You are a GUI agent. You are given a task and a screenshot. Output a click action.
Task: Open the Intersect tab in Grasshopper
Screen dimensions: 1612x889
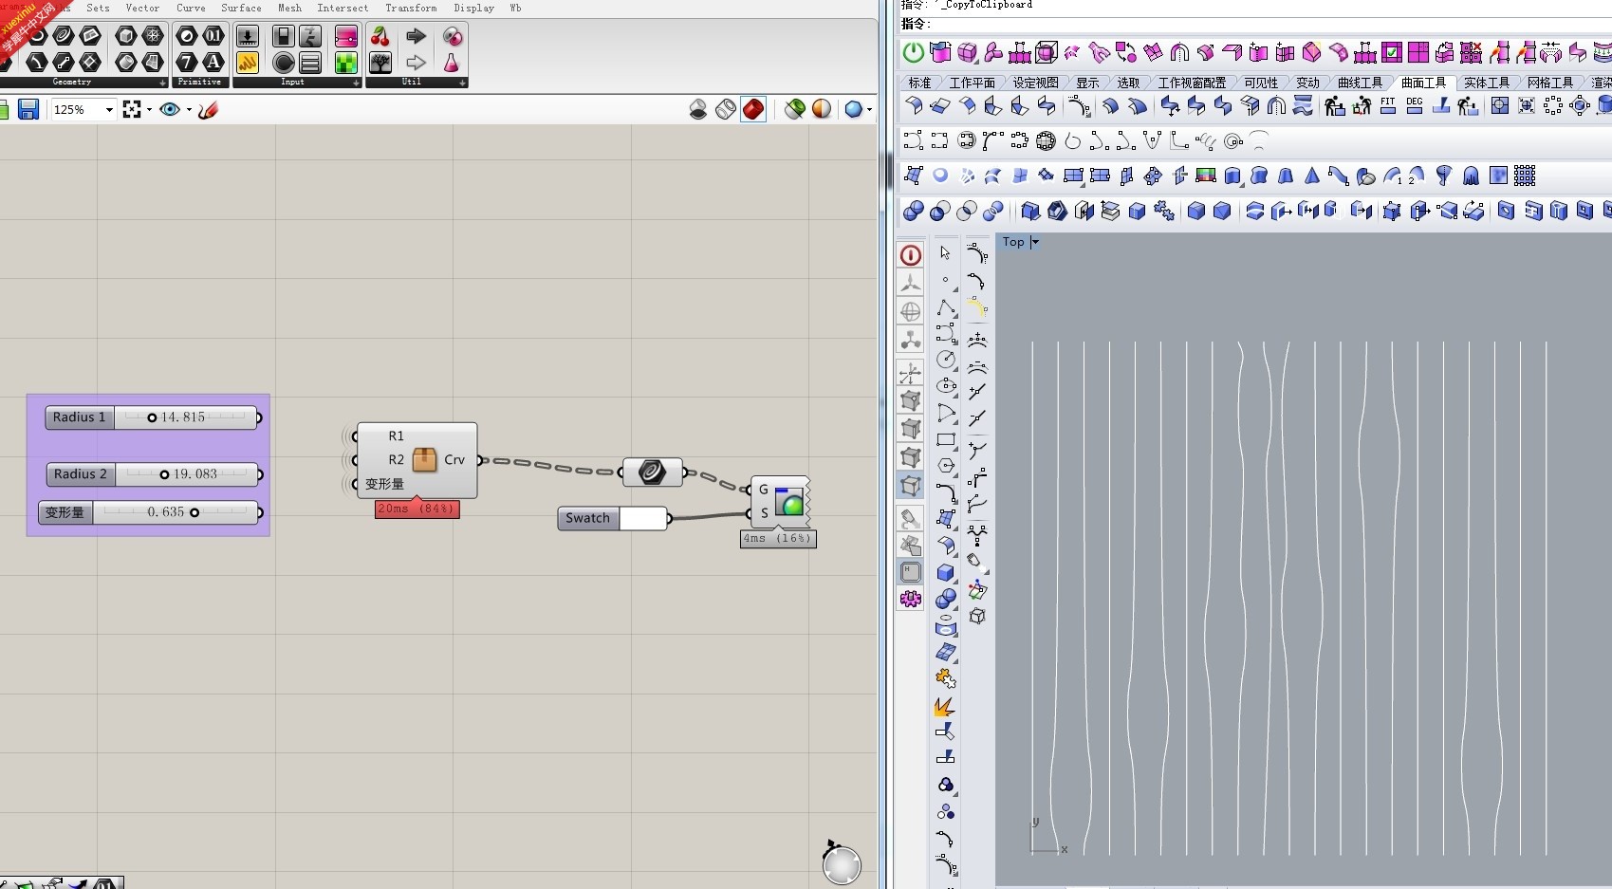pyautogui.click(x=343, y=8)
